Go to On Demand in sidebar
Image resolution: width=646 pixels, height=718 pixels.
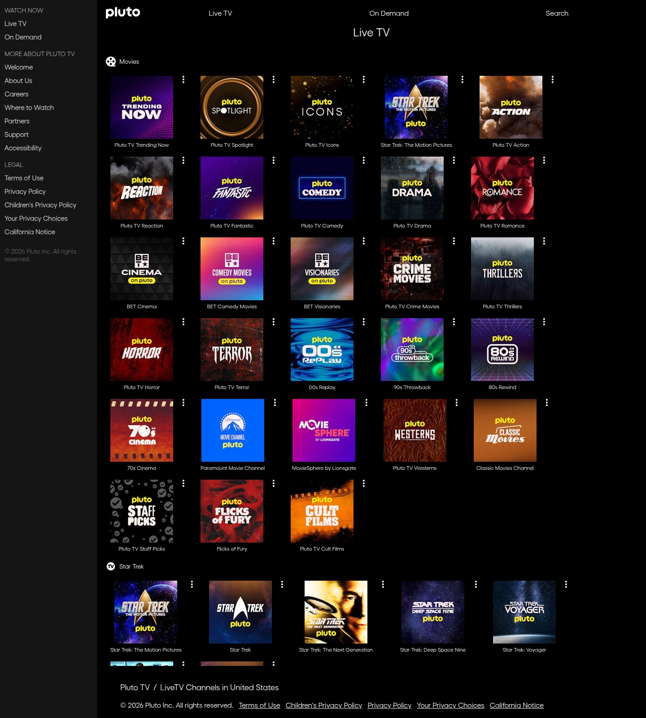click(x=23, y=37)
